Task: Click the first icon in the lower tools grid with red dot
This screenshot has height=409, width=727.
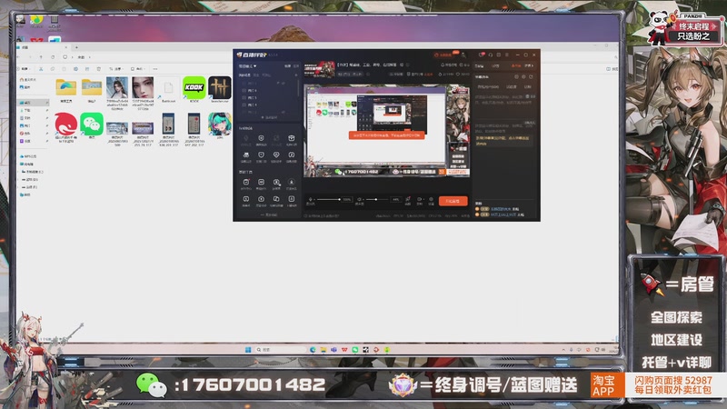Action: point(246,183)
